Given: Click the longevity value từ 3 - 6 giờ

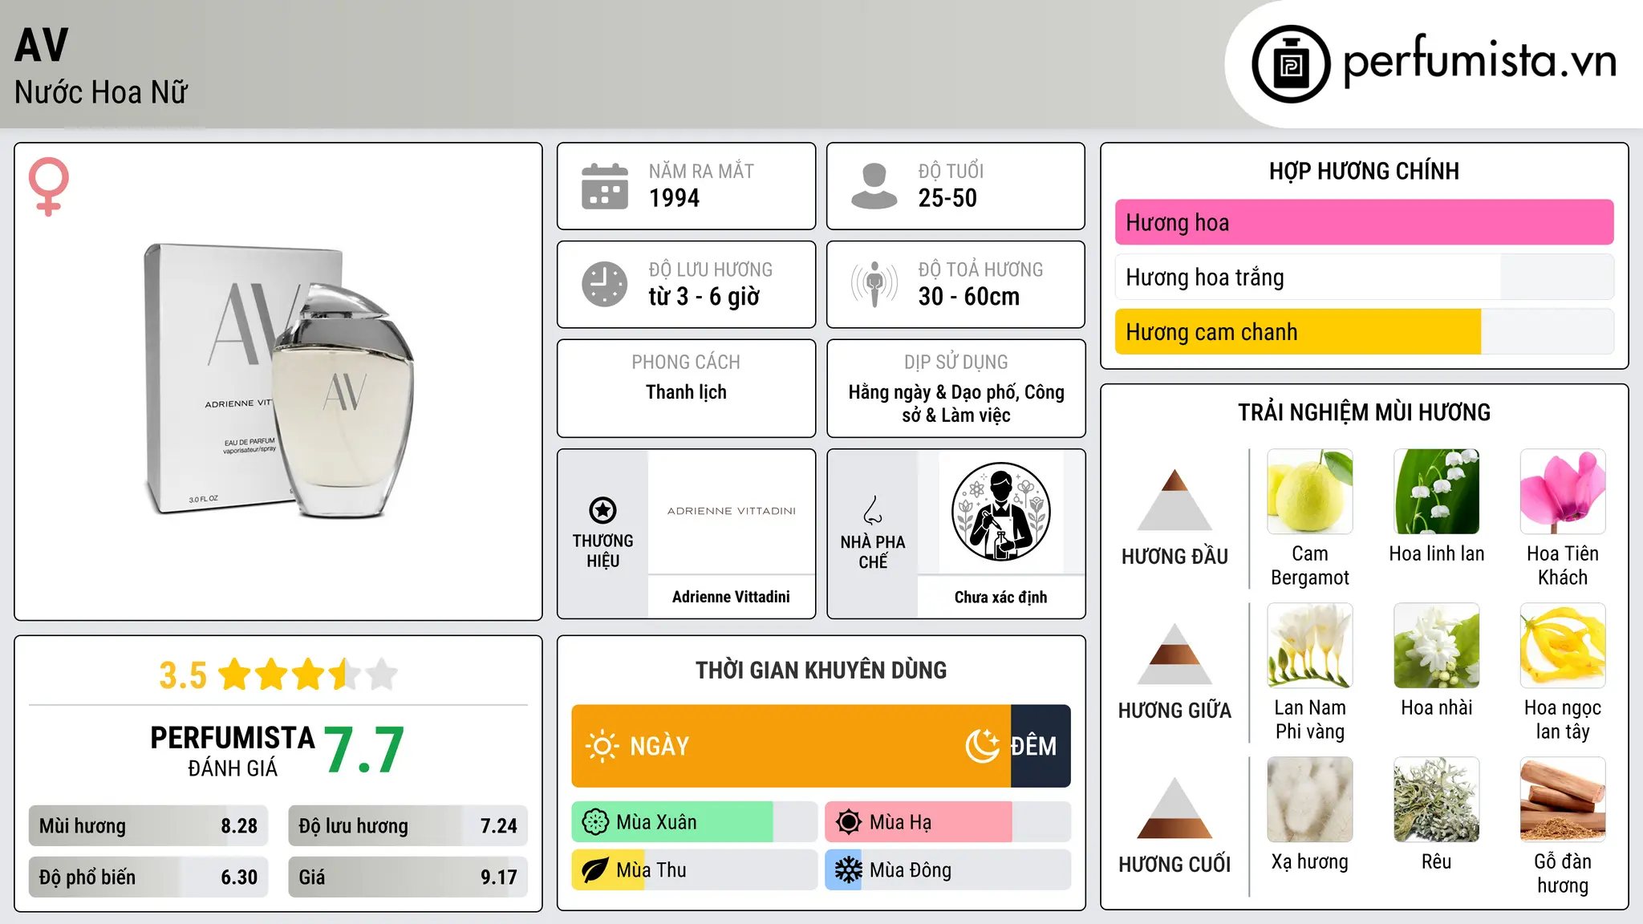Looking at the screenshot, I should pyautogui.click(x=704, y=297).
